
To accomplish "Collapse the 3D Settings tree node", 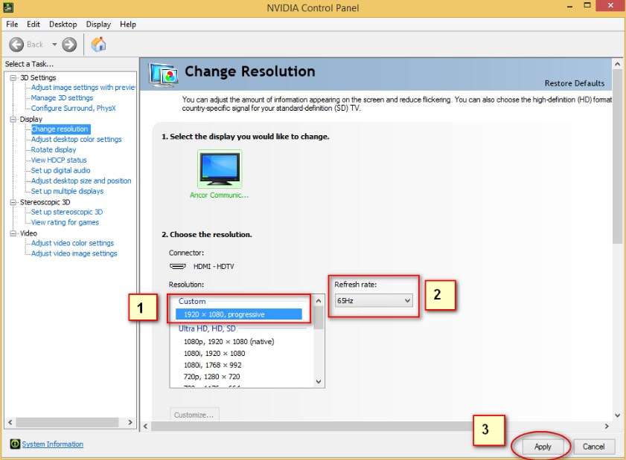I will pos(13,78).
